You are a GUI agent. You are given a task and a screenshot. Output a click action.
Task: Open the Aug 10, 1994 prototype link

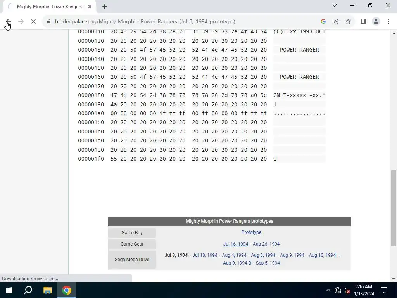point(322,255)
